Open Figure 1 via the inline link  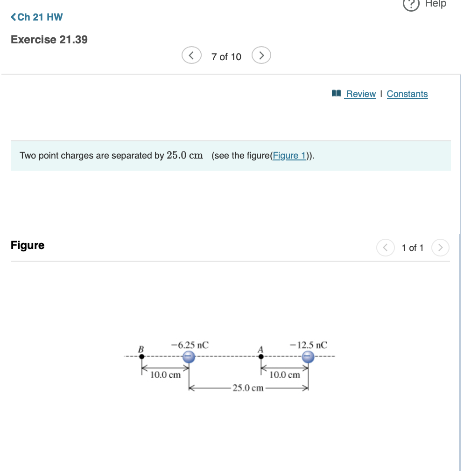click(x=289, y=155)
